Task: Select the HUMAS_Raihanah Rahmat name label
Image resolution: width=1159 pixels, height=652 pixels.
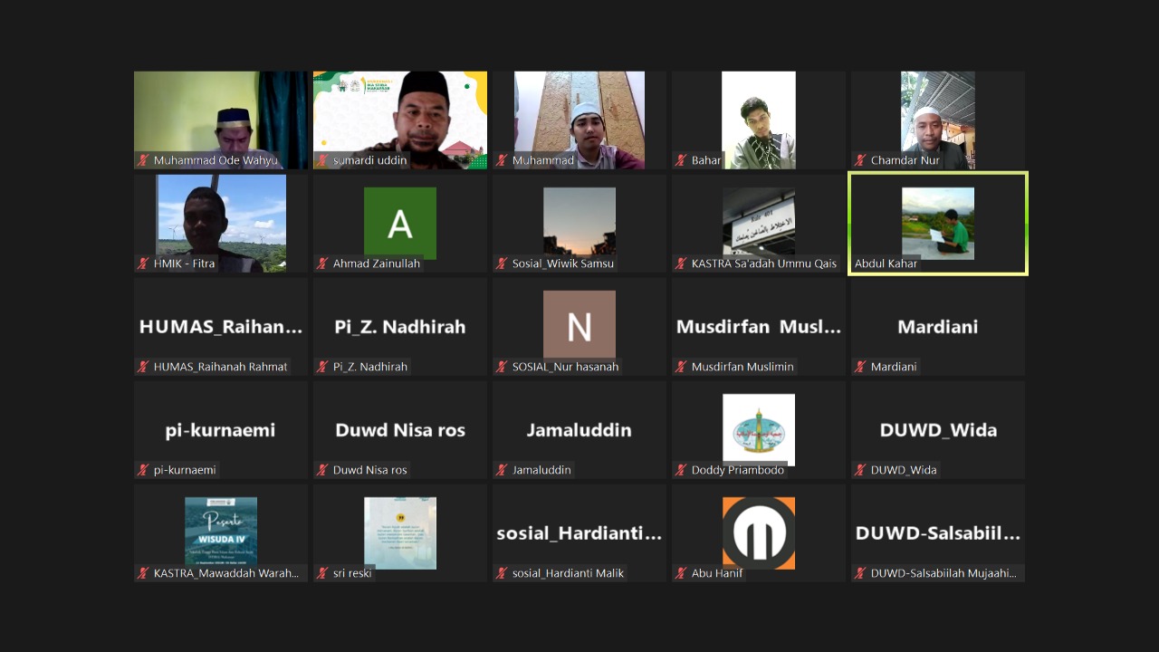Action: tap(220, 367)
